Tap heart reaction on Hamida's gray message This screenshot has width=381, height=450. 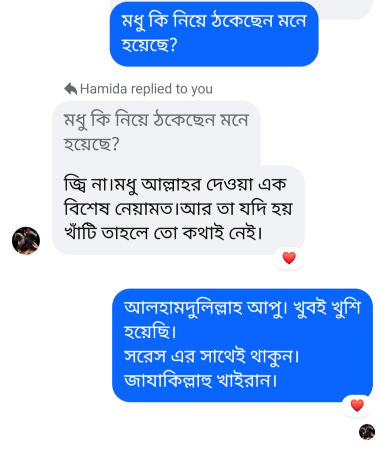pos(289,258)
